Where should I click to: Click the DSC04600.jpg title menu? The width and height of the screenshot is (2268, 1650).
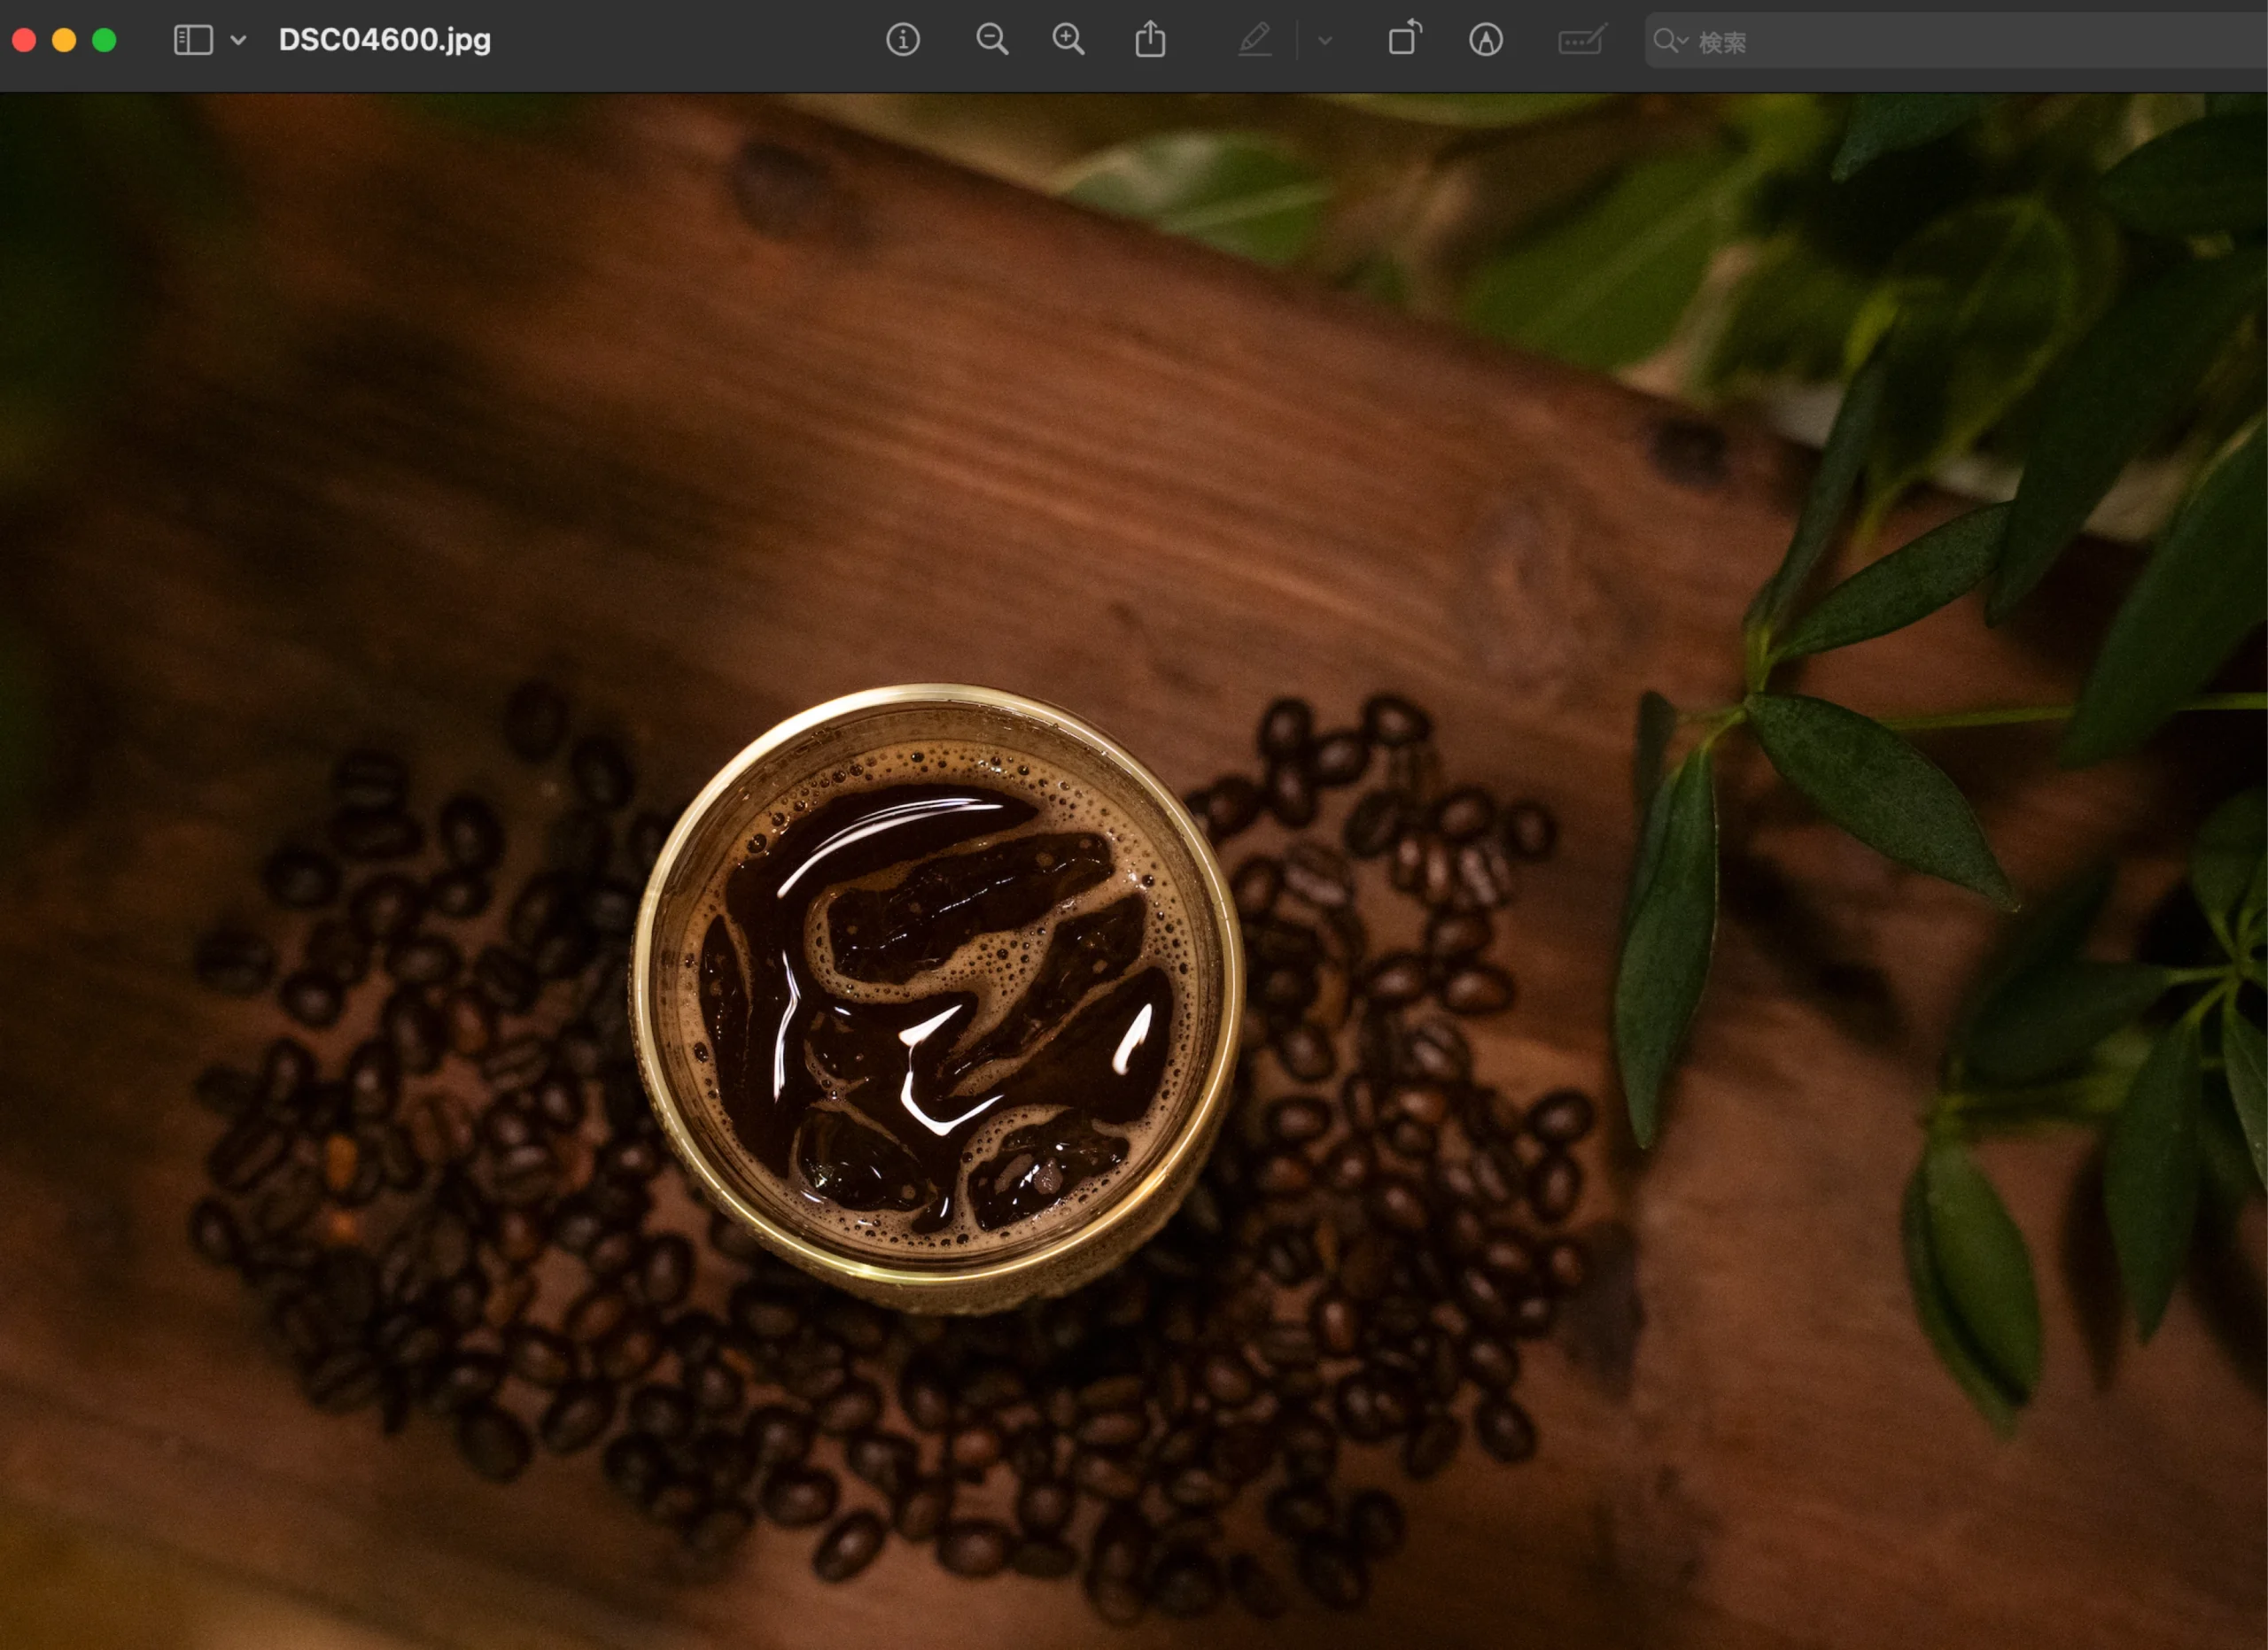coord(384,40)
